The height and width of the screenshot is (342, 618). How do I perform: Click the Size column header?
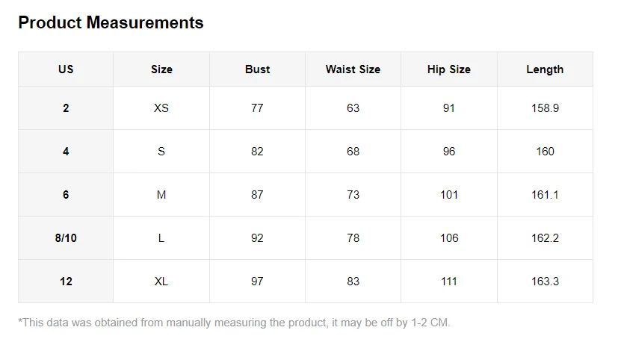[x=161, y=69]
